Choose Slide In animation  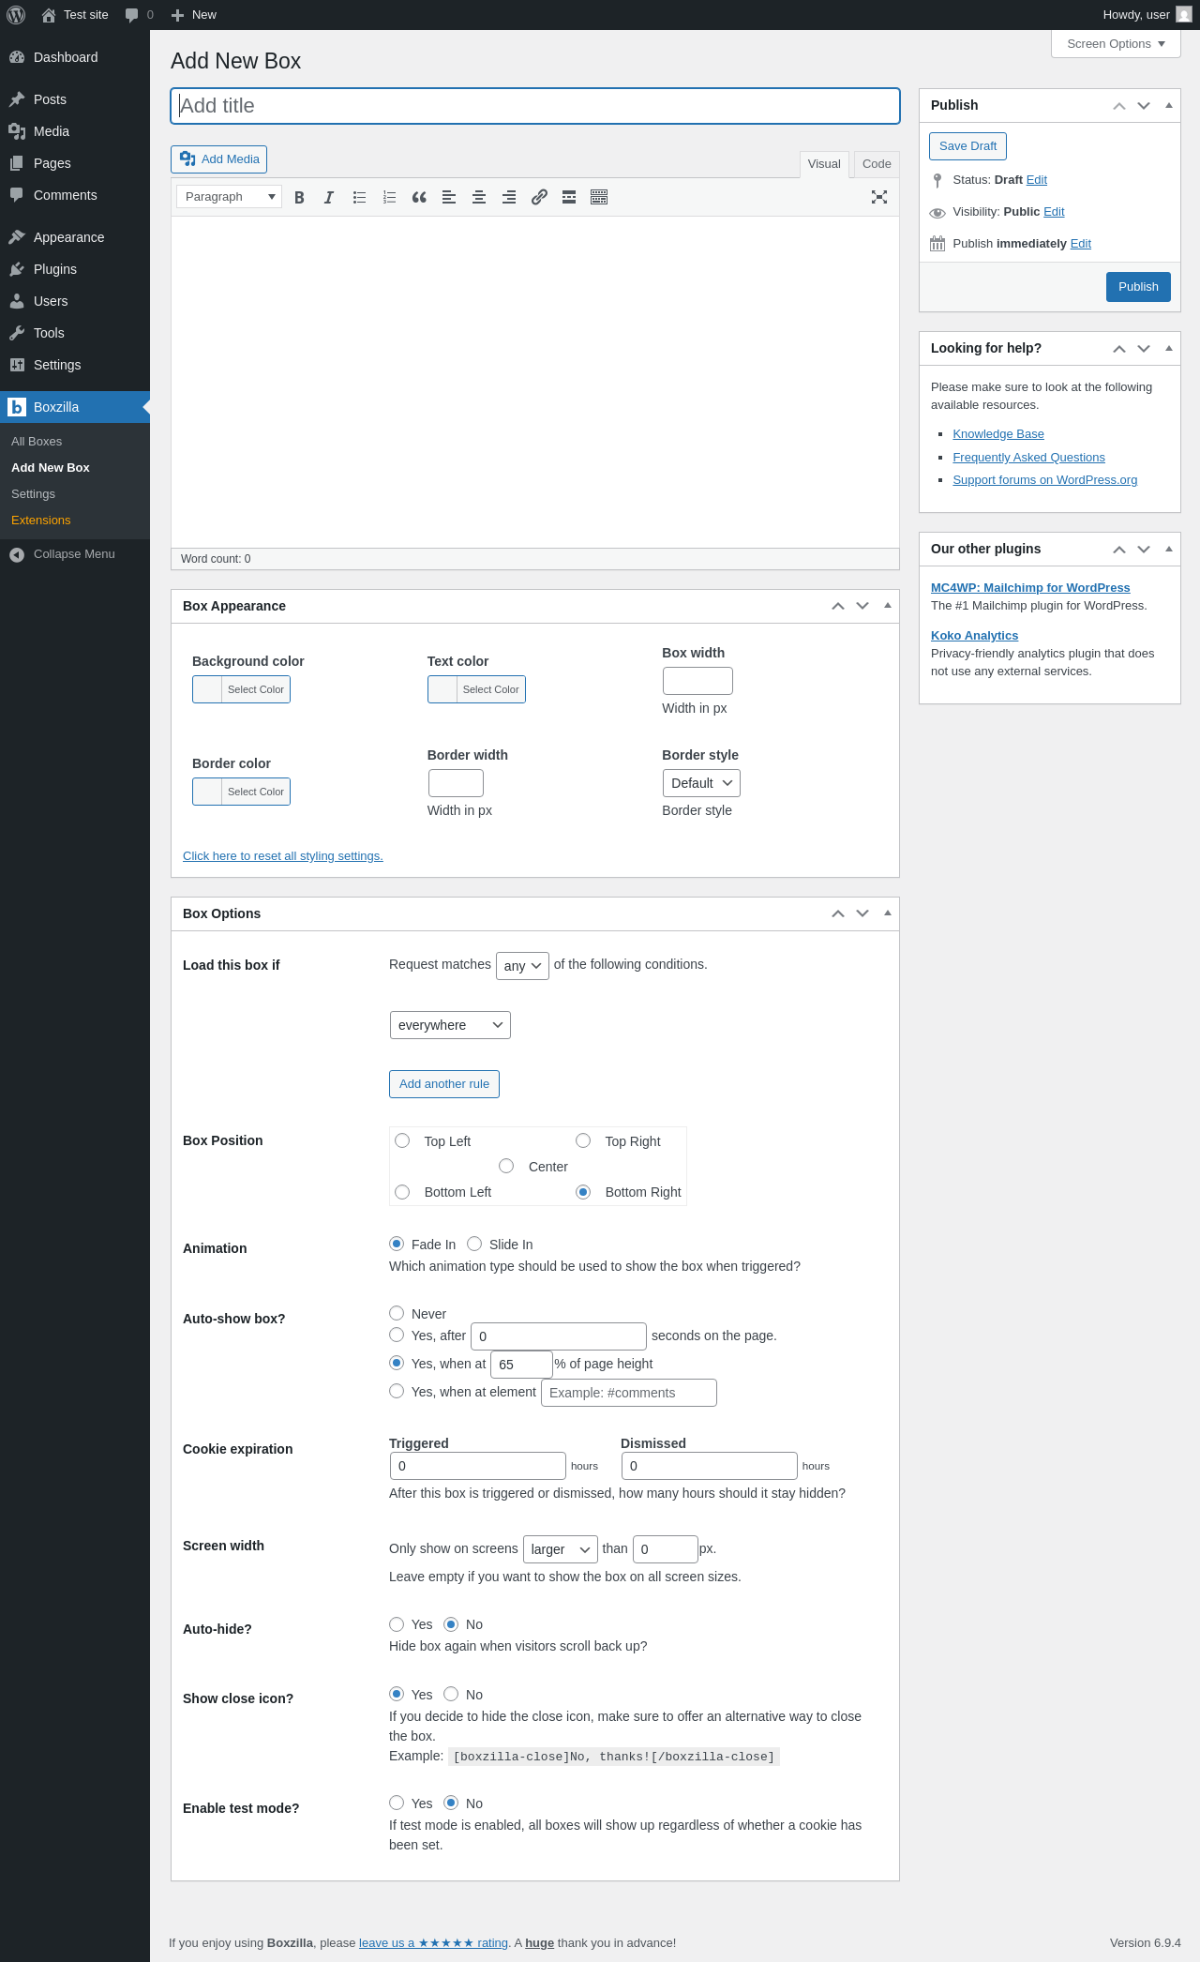pyautogui.click(x=474, y=1244)
